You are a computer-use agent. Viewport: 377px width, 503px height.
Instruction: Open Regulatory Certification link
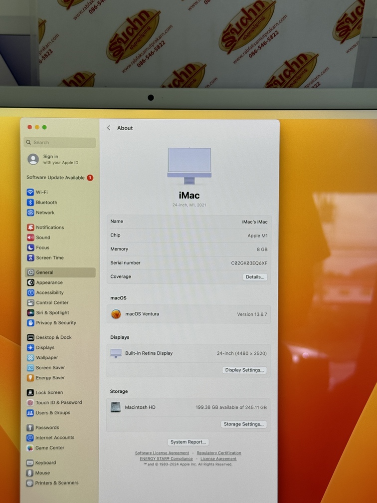click(x=219, y=453)
